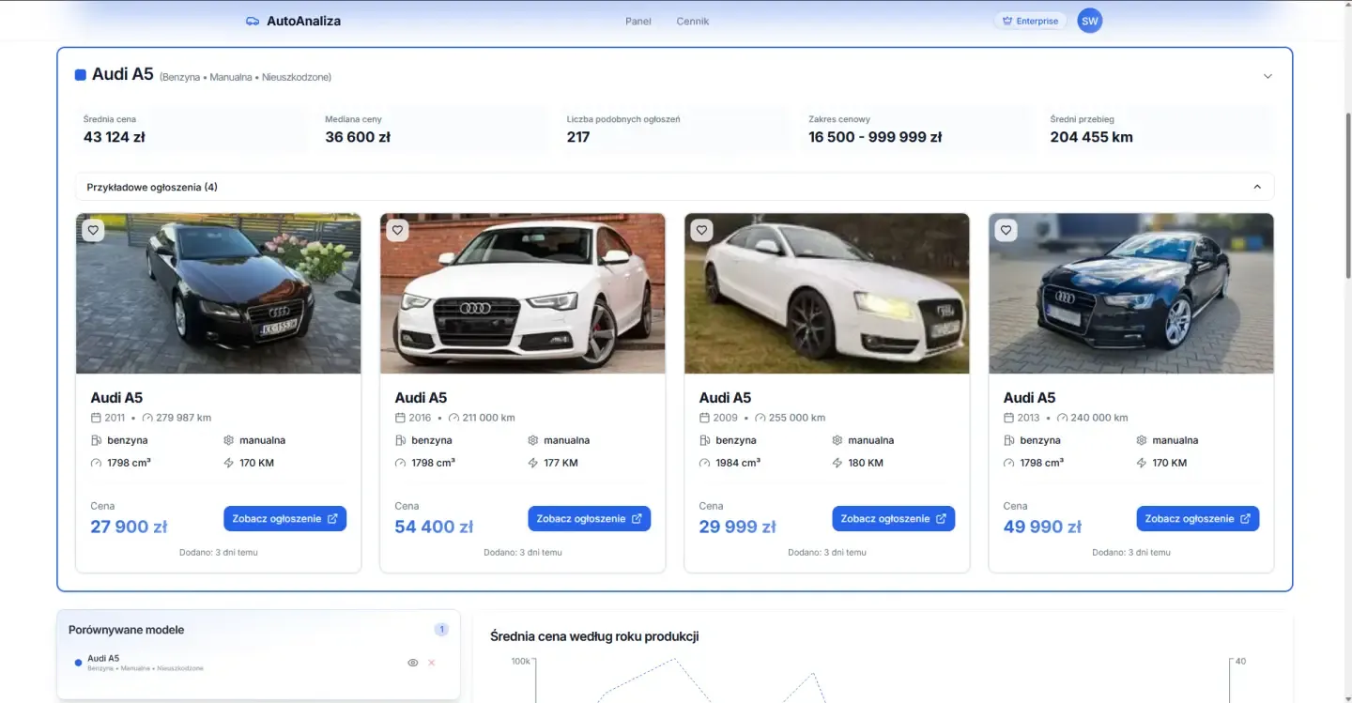Click gearbox icon in the 2013 card
Screen dimensions: 1352x703
click(1141, 440)
